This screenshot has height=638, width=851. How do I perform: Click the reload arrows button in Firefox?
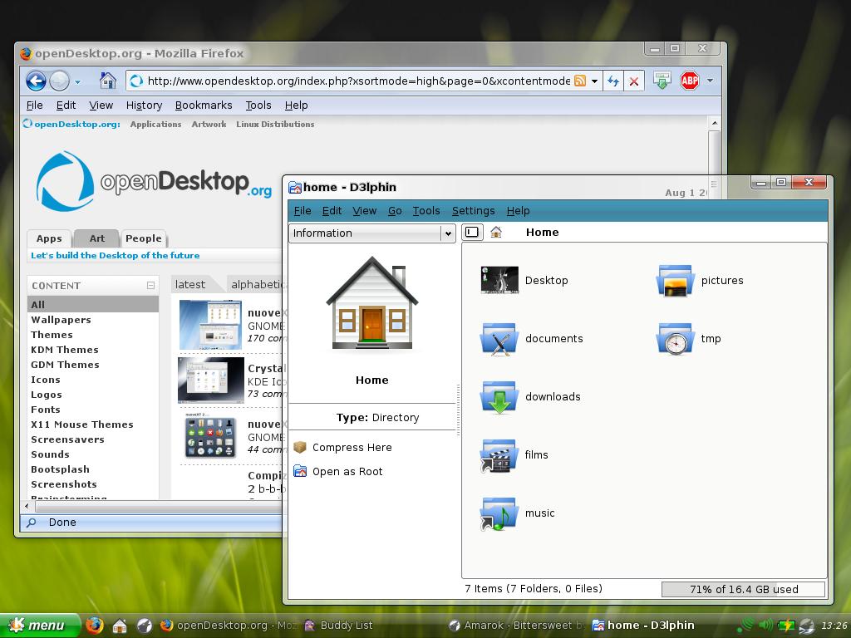tap(613, 81)
